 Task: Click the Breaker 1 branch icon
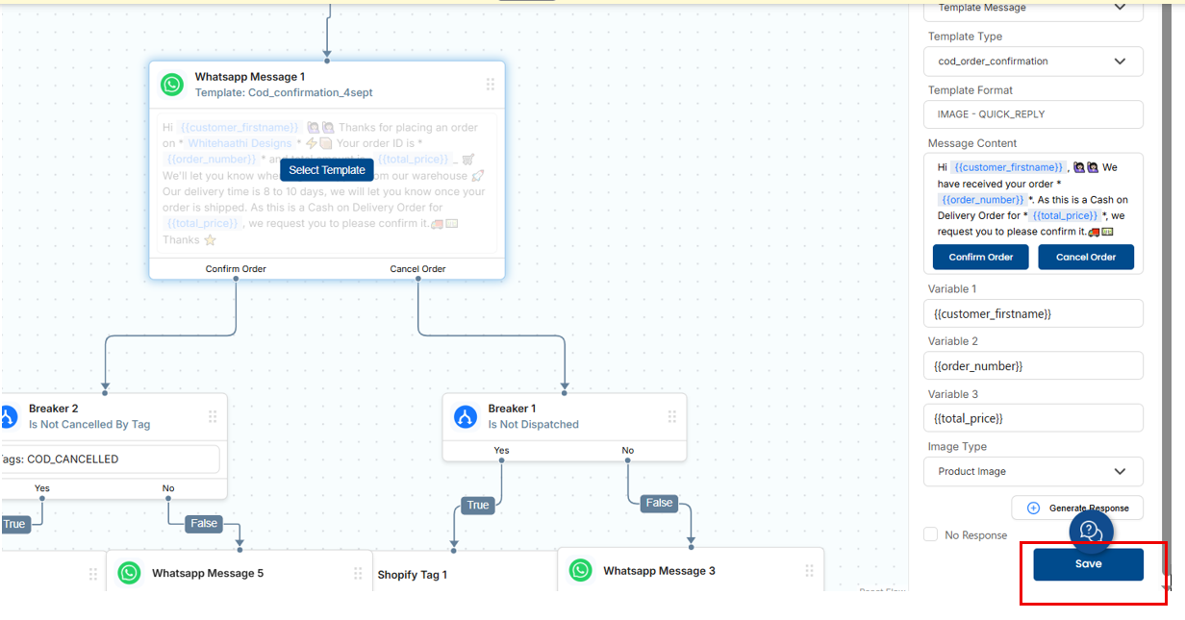point(466,416)
